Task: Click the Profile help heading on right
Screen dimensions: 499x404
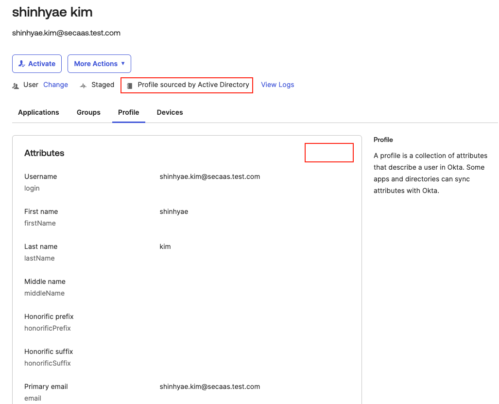Action: pyautogui.click(x=383, y=140)
